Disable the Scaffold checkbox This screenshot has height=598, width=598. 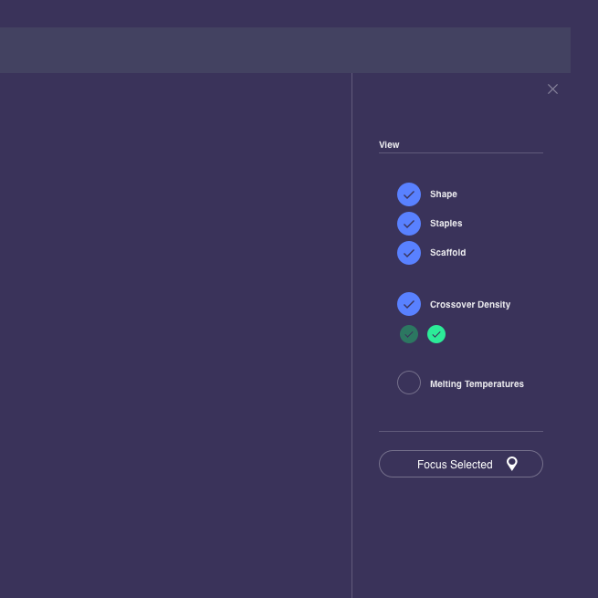tap(409, 253)
